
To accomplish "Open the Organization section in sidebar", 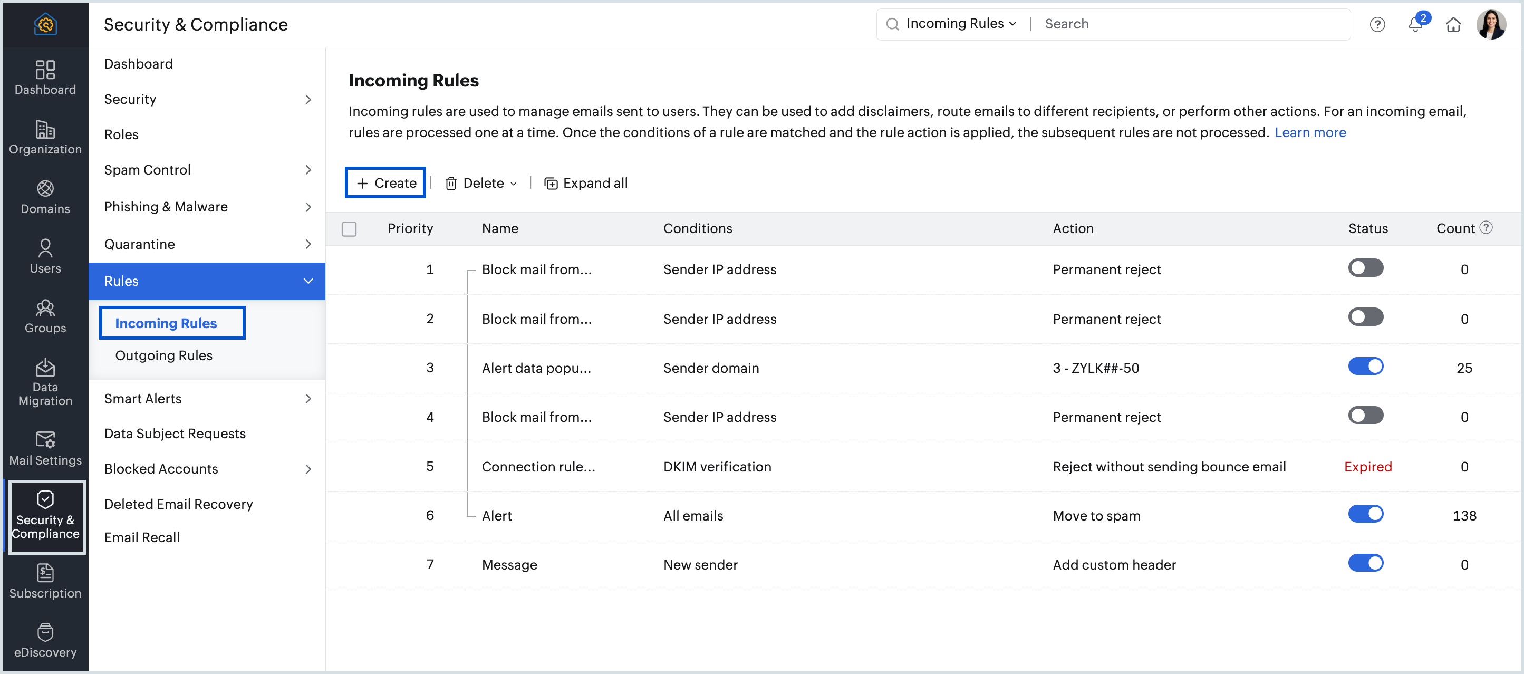I will click(x=45, y=137).
